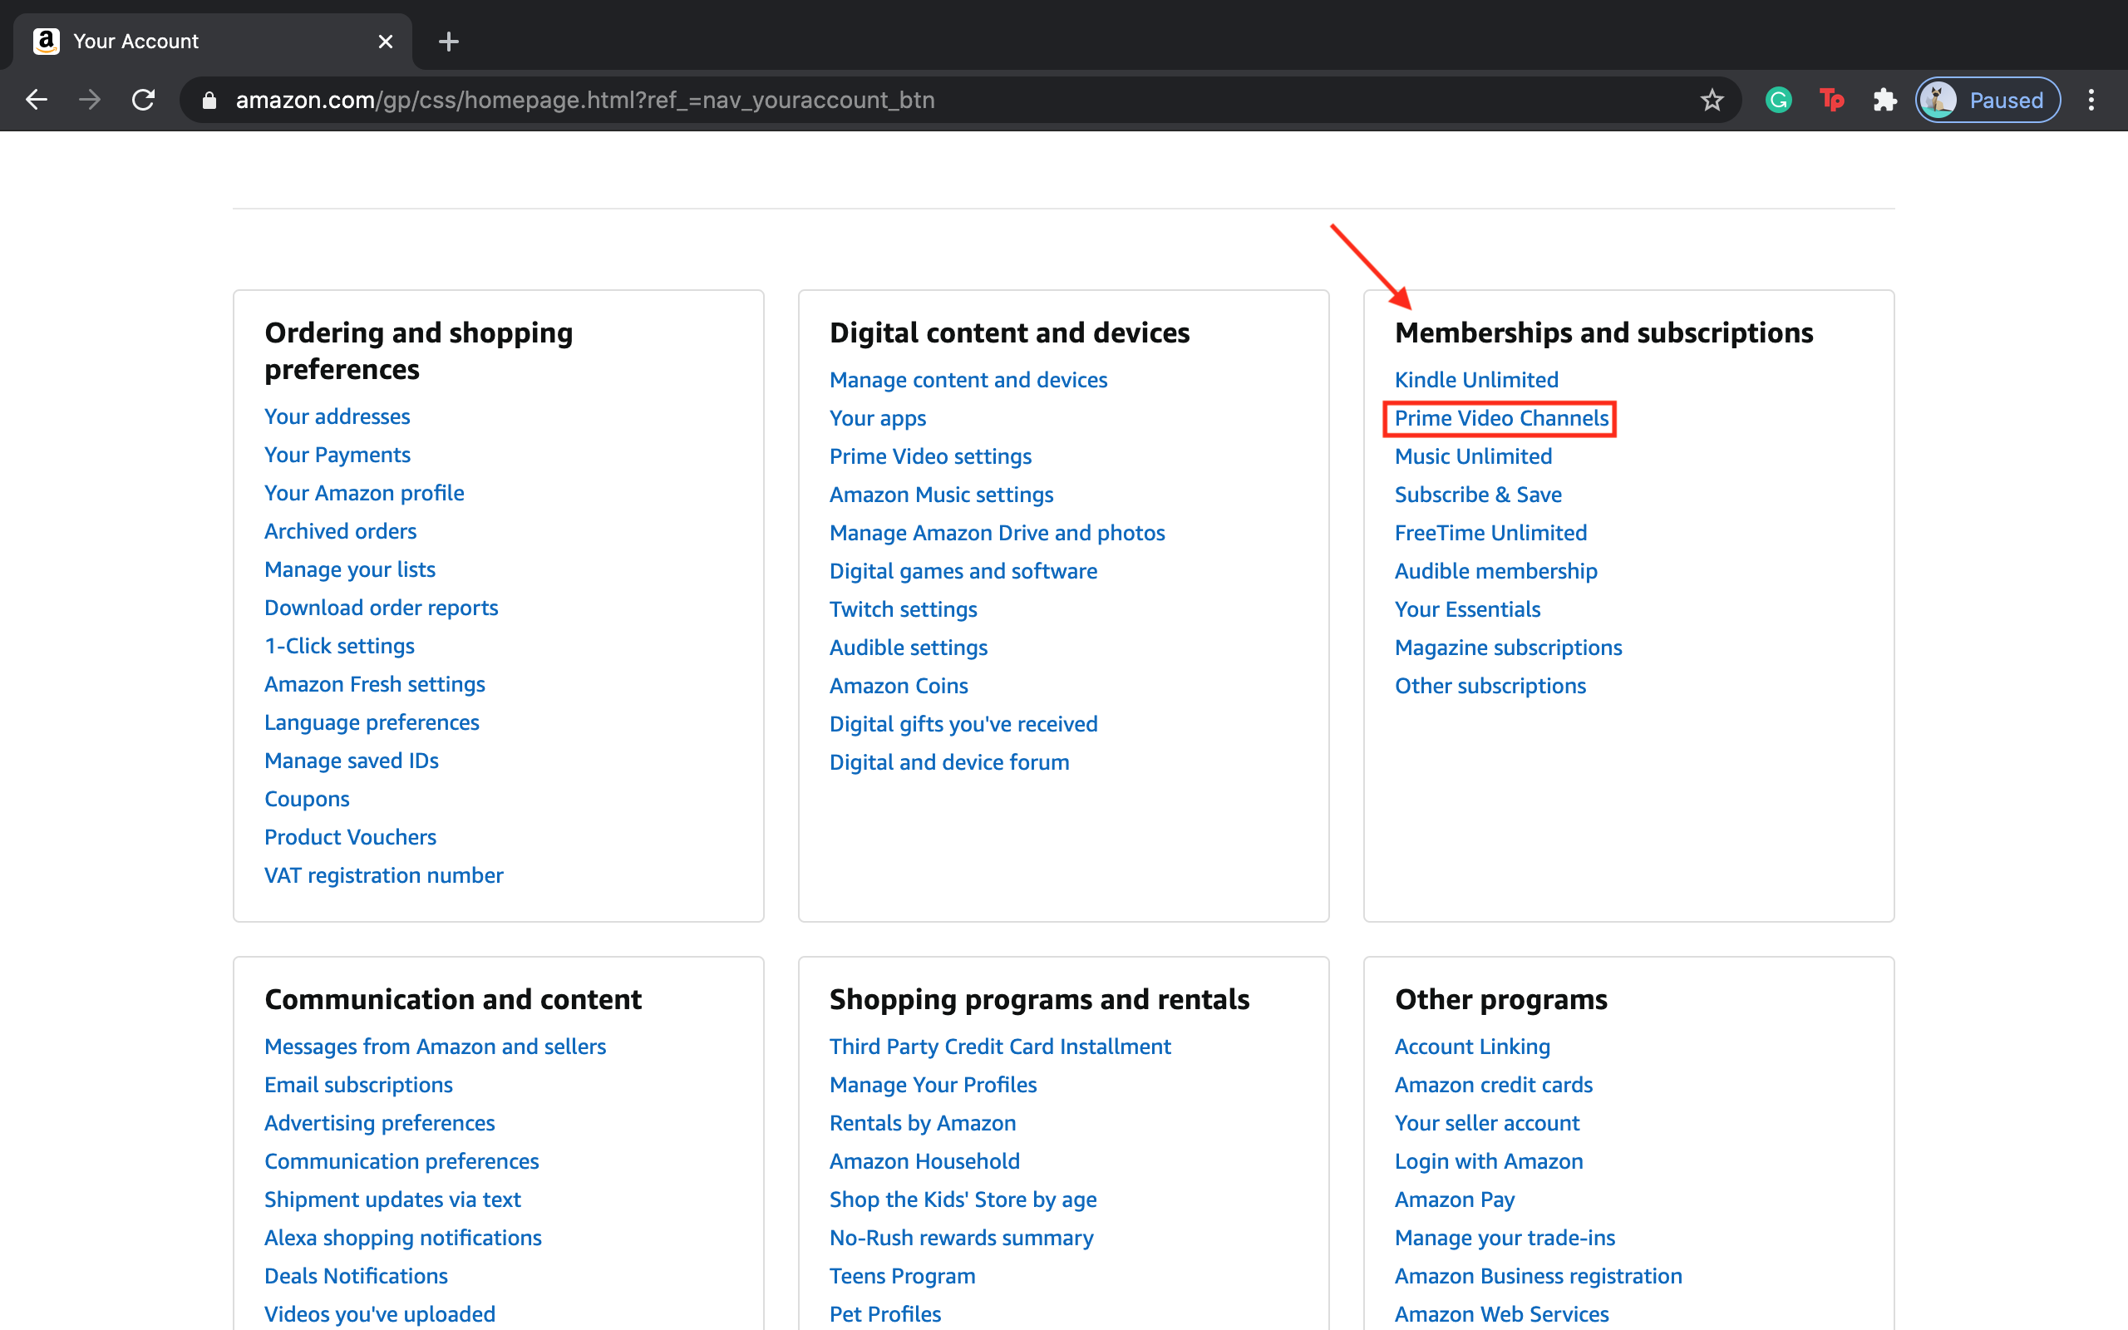Open Your Payments link
This screenshot has width=2128, height=1330.
point(337,455)
